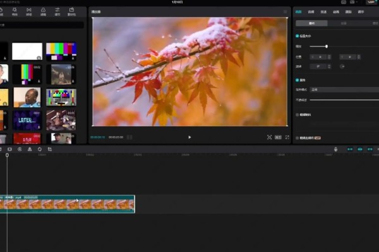Switch to the last Adjust tab in properties panel
The height and width of the screenshot is (252, 379).
(x=361, y=11)
